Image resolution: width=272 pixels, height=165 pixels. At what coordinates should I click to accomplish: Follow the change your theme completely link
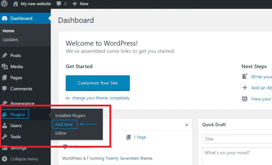101,98
